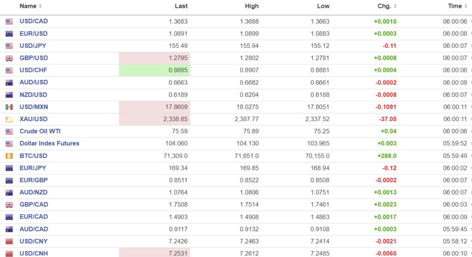Open the USD/JPY pair link
The height and width of the screenshot is (257, 472).
tap(33, 46)
